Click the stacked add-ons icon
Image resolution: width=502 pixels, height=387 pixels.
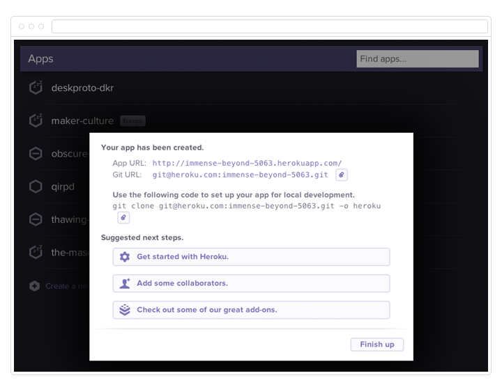tap(125, 310)
